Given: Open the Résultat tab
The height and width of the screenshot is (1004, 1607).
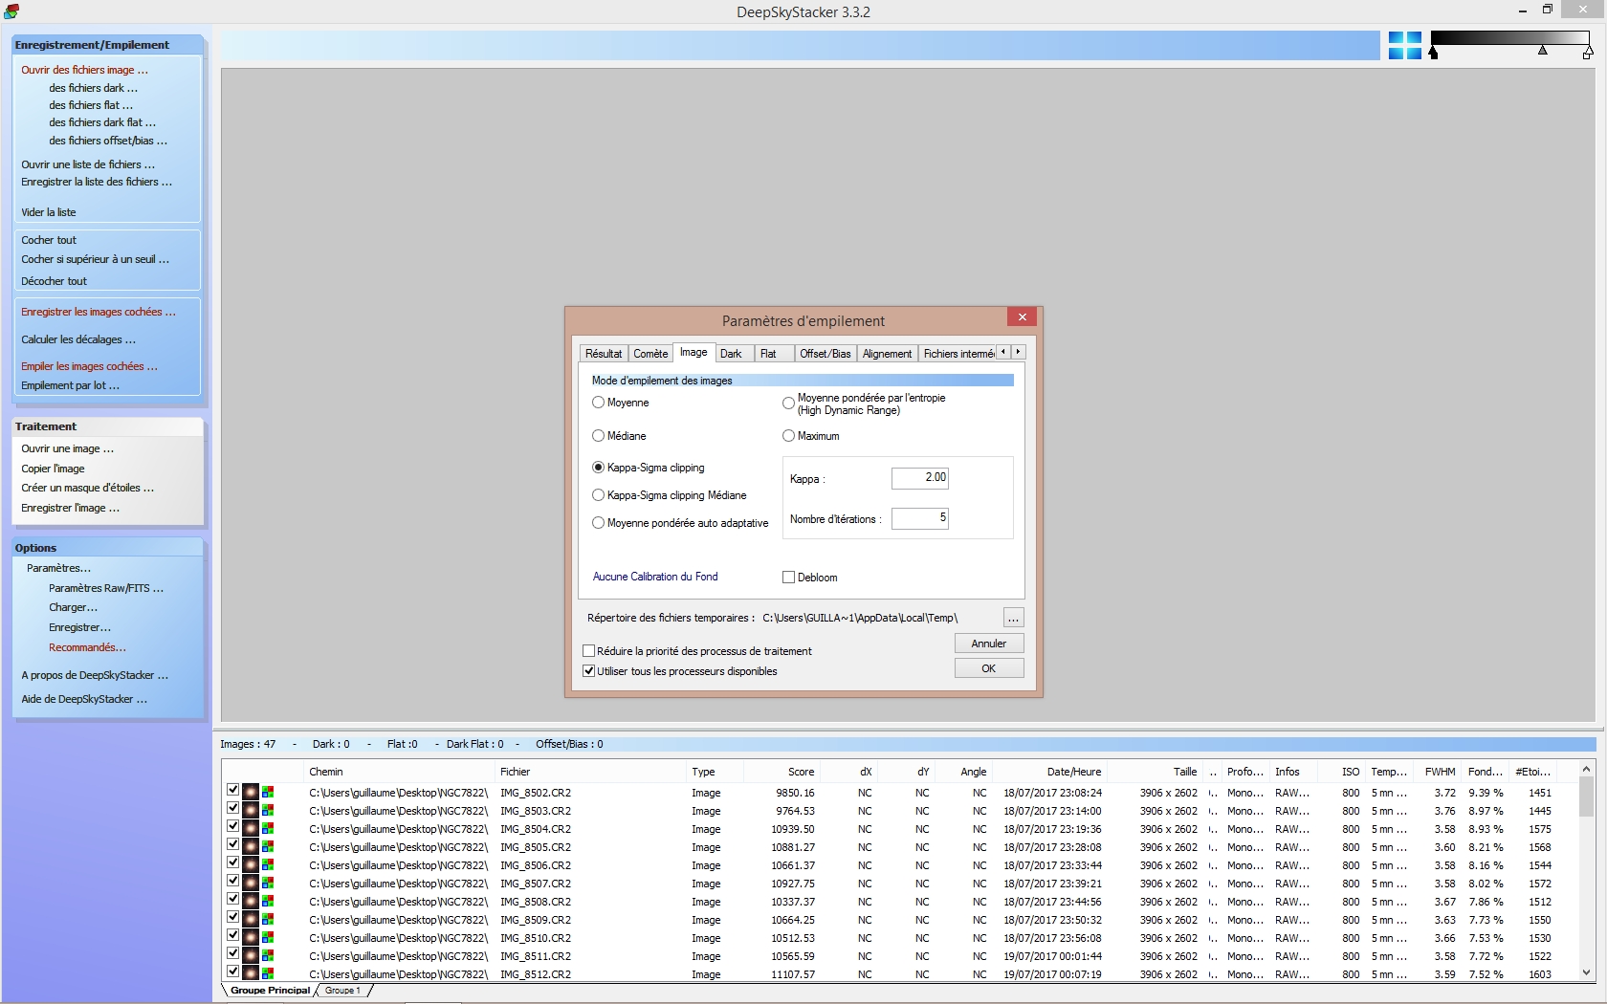Looking at the screenshot, I should click(604, 354).
